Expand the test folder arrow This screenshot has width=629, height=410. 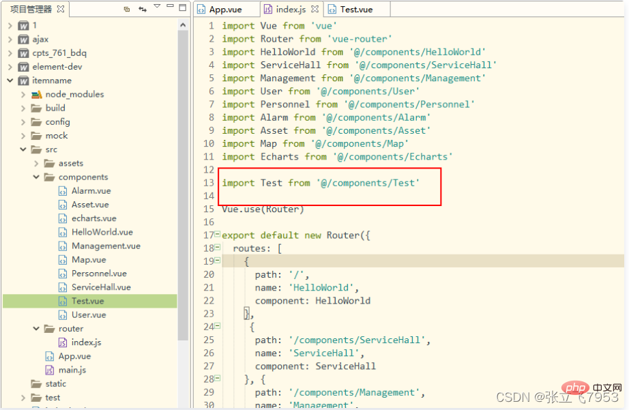click(x=23, y=398)
